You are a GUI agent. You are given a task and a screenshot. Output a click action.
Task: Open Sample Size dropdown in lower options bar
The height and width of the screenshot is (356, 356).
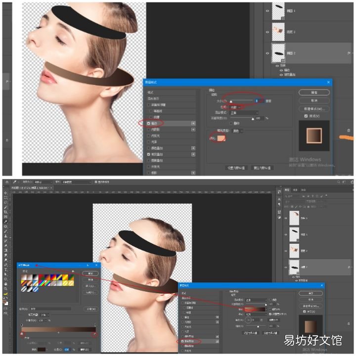click(43, 182)
